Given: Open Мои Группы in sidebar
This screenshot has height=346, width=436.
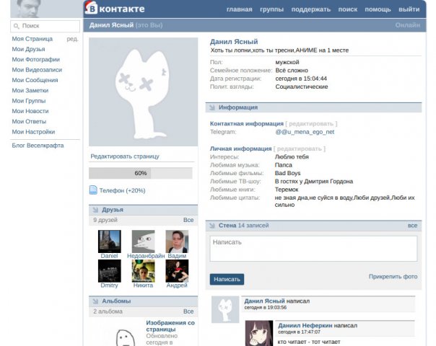Looking at the screenshot, I should pos(29,101).
